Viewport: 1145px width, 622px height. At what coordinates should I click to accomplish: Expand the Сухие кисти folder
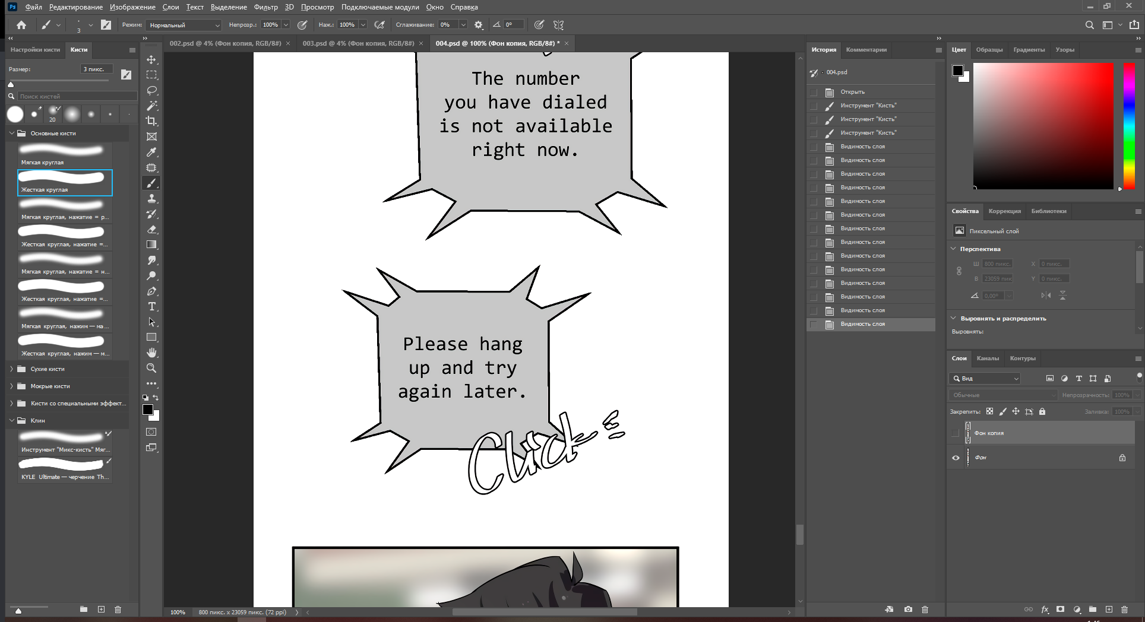tap(11, 369)
